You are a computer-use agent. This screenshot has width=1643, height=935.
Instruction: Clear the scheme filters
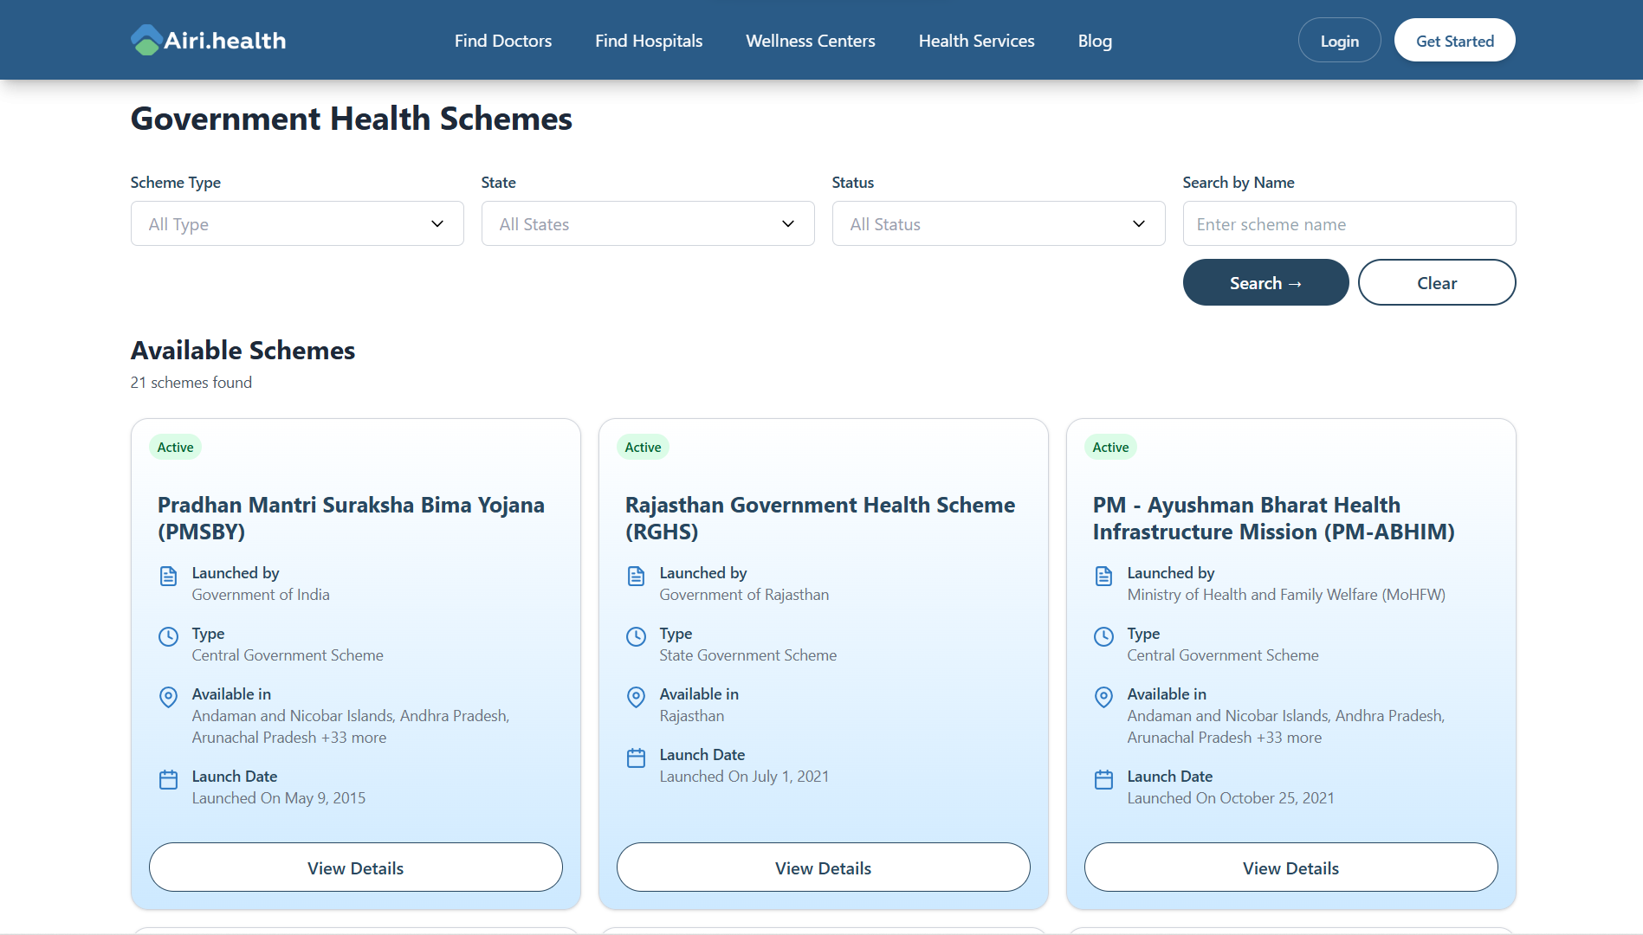point(1437,282)
